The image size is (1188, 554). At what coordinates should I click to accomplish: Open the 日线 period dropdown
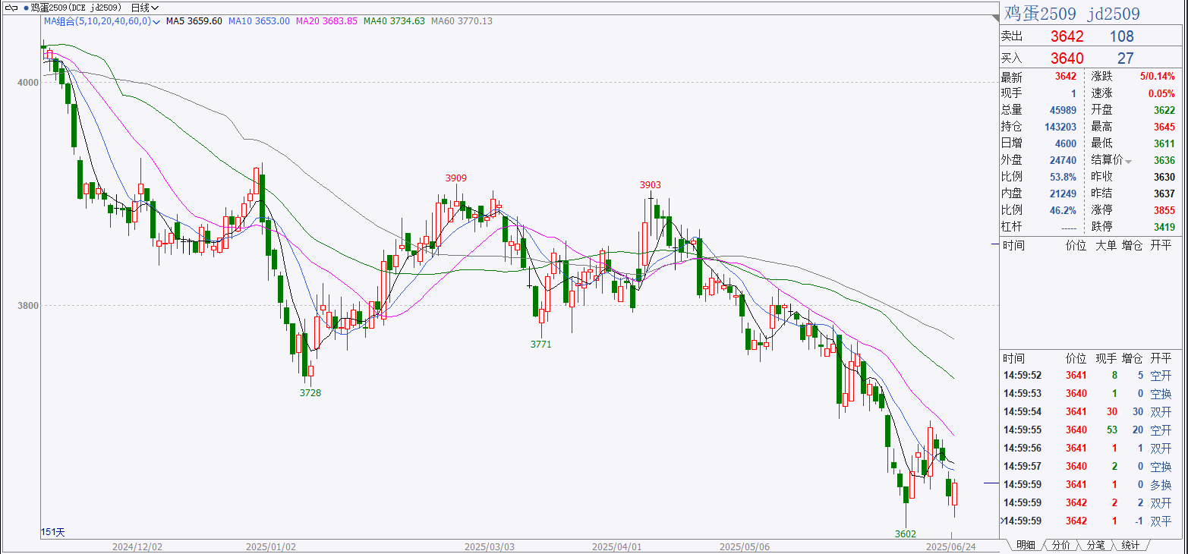144,8
